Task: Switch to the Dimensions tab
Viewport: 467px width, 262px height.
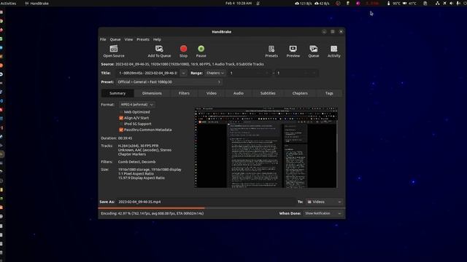Action: pos(152,93)
